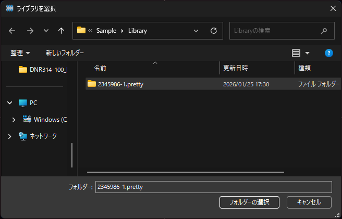
Task: Refresh the Library folder view
Action: click(x=213, y=31)
